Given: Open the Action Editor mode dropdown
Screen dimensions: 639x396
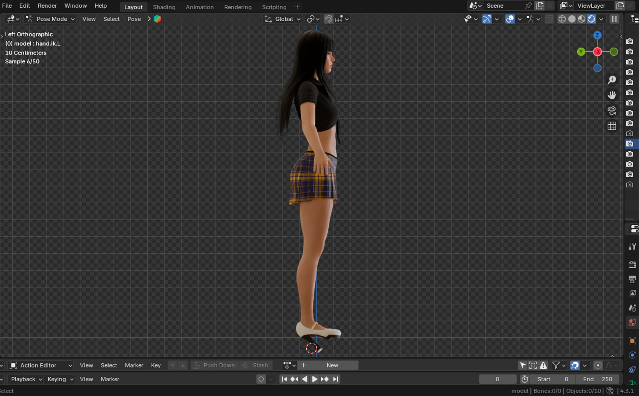Looking at the screenshot, I should click(x=41, y=365).
